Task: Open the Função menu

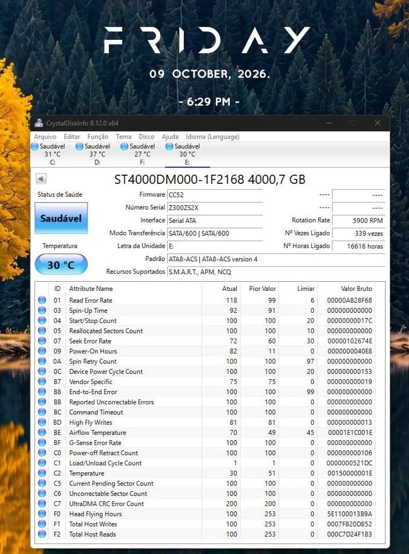Action: [x=98, y=136]
